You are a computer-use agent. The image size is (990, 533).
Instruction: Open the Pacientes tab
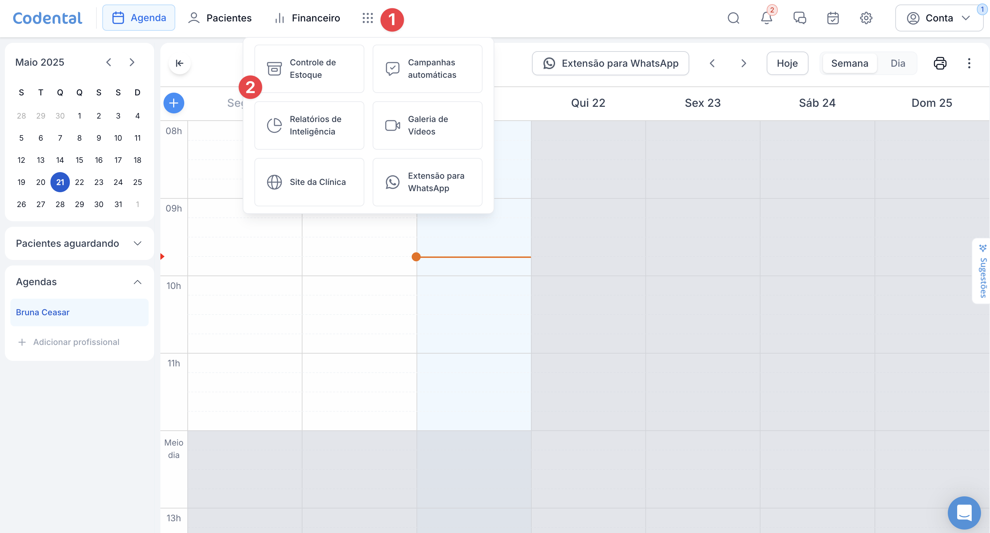(x=220, y=18)
